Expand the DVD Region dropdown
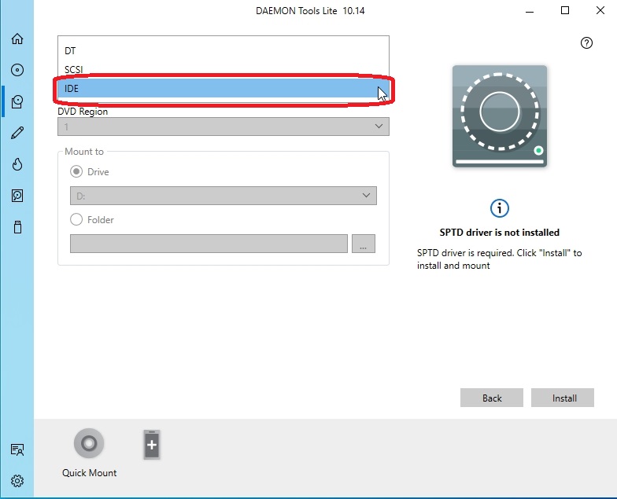Viewport: 617px width, 499px height. (224, 127)
